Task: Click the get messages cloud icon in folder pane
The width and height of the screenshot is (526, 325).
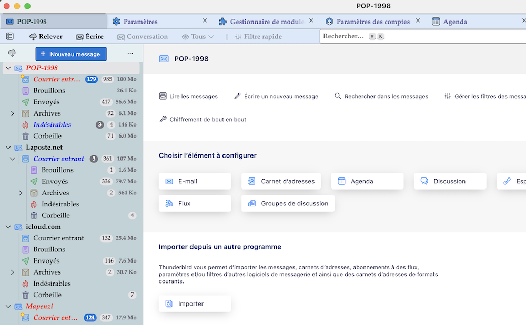Action: [x=12, y=53]
